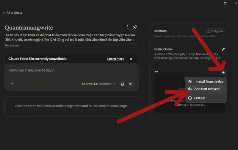Image resolution: width=238 pixels, height=150 pixels.
Task: Click the project description paragraph
Action: click(71, 37)
